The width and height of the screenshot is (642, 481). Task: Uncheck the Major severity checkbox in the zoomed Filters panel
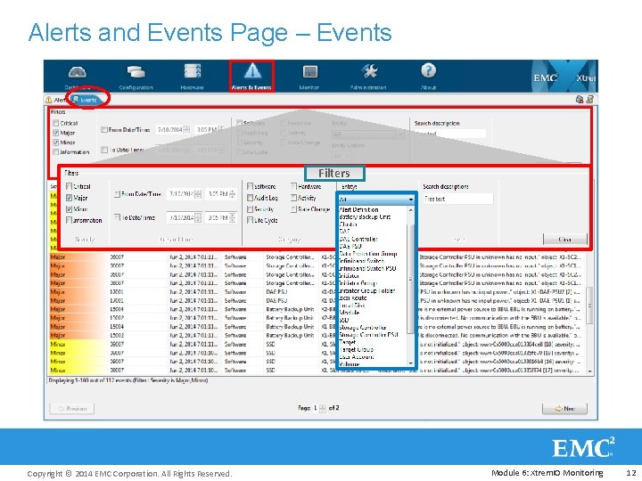(x=69, y=198)
